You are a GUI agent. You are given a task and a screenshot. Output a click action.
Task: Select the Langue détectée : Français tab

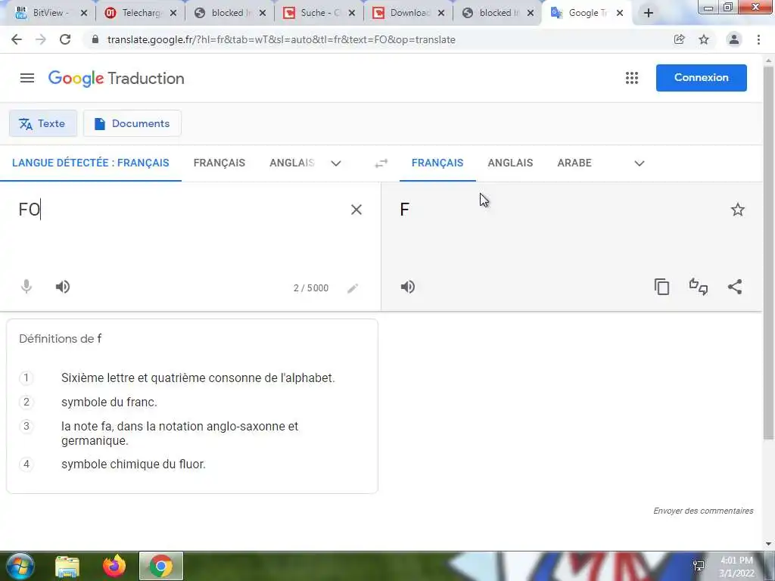tap(91, 163)
